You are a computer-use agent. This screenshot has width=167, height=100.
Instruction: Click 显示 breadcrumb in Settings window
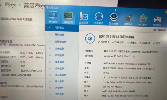pyautogui.click(x=10, y=5)
